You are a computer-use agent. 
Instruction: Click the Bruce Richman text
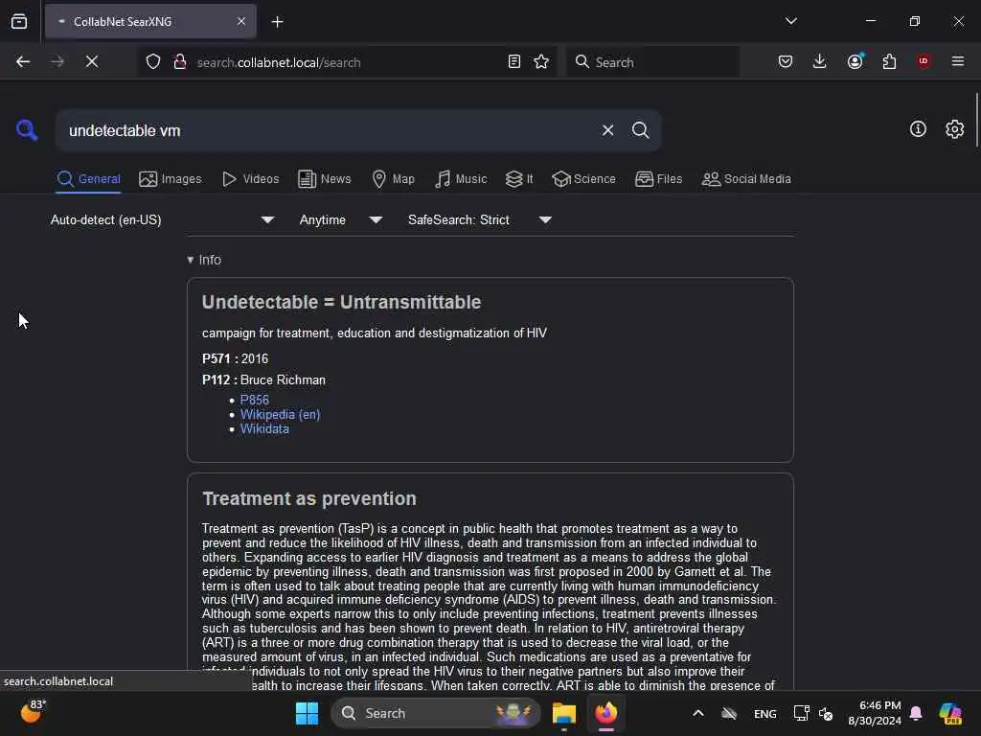coord(283,379)
